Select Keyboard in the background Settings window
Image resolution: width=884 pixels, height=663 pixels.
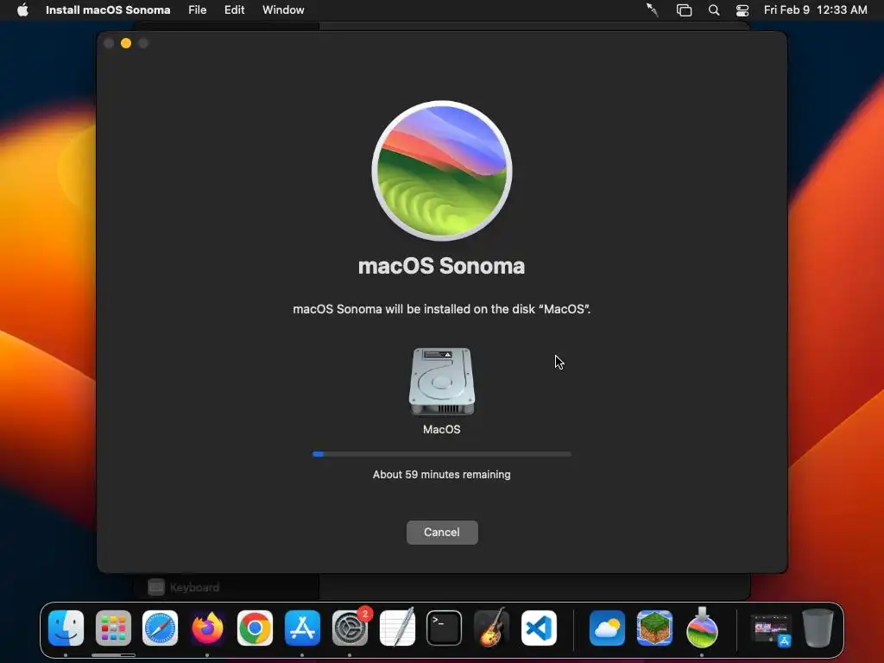183,587
